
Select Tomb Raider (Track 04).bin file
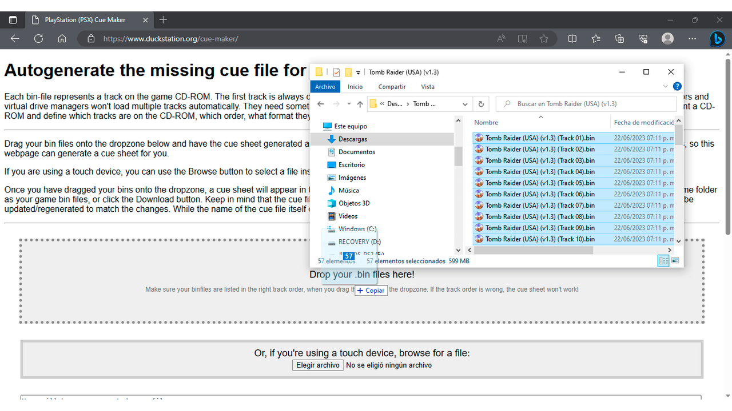tap(540, 171)
